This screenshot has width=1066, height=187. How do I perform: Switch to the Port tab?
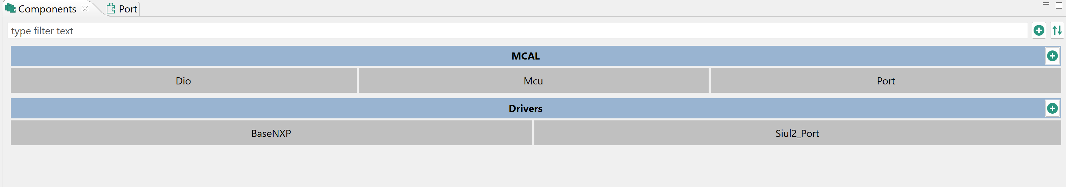(x=127, y=9)
